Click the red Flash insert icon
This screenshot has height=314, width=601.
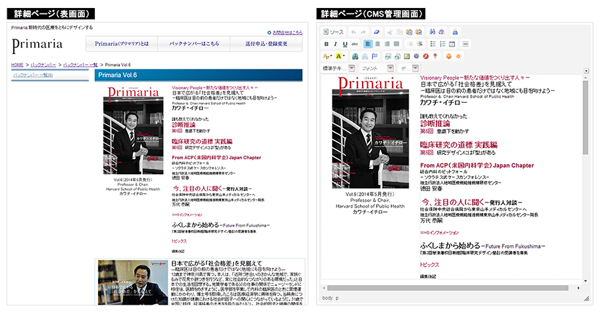pyautogui.click(x=426, y=56)
